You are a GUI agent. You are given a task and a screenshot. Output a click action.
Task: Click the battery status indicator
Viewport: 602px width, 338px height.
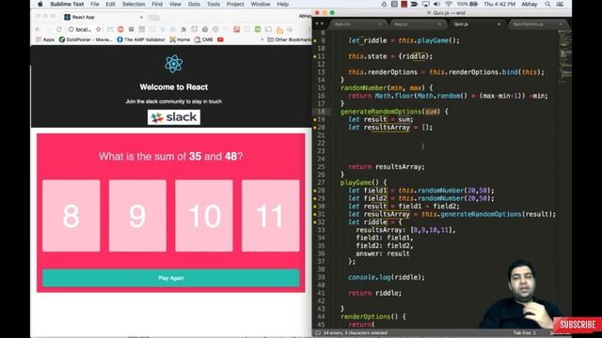[x=467, y=4]
